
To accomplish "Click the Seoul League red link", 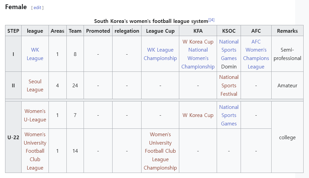I will [x=35, y=86].
